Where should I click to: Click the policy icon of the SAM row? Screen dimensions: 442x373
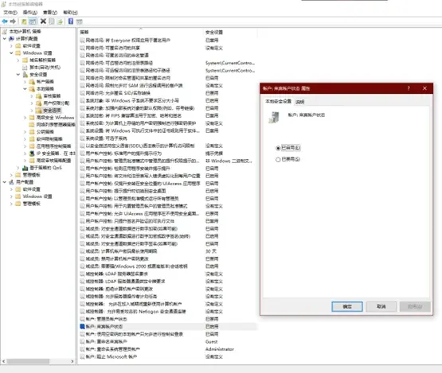pyautogui.click(x=82, y=86)
